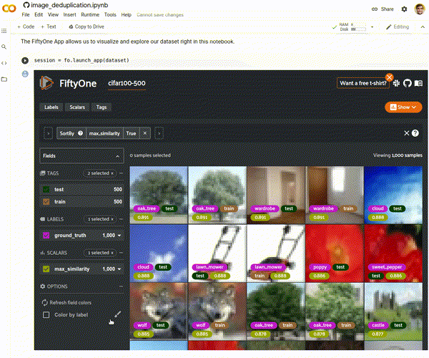Collapse the LABELS section
Image resolution: width=429 pixels, height=358 pixels.
[x=122, y=219]
